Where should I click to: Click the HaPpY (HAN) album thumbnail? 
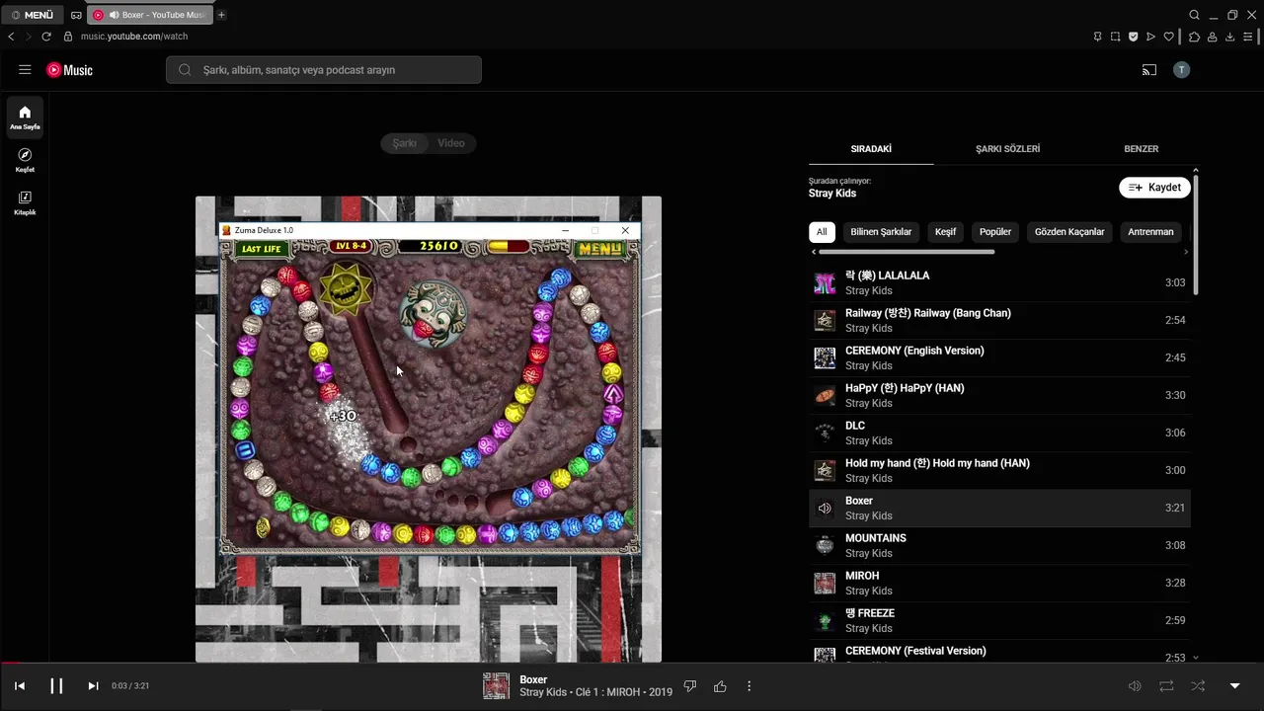[825, 395]
